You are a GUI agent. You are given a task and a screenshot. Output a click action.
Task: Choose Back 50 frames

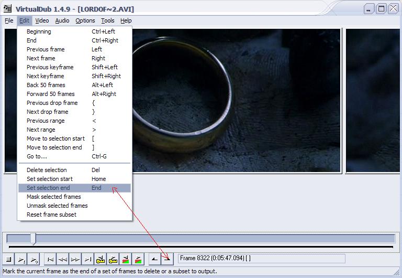pyautogui.click(x=75, y=85)
